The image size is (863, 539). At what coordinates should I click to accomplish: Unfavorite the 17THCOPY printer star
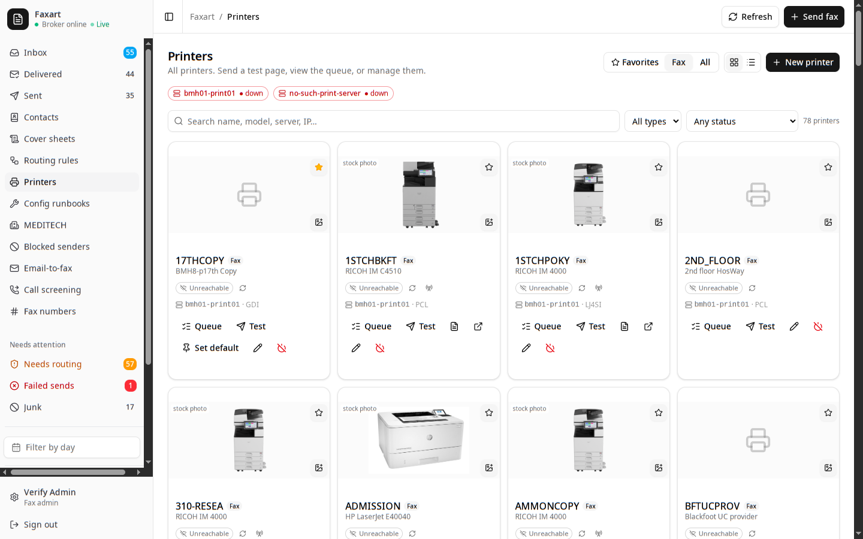319,167
